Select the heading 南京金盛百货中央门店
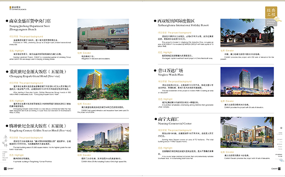This screenshot has width=285, height=177. click(x=30, y=21)
